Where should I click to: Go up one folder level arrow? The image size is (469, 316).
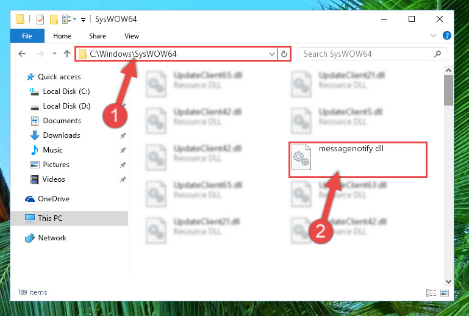(x=67, y=54)
